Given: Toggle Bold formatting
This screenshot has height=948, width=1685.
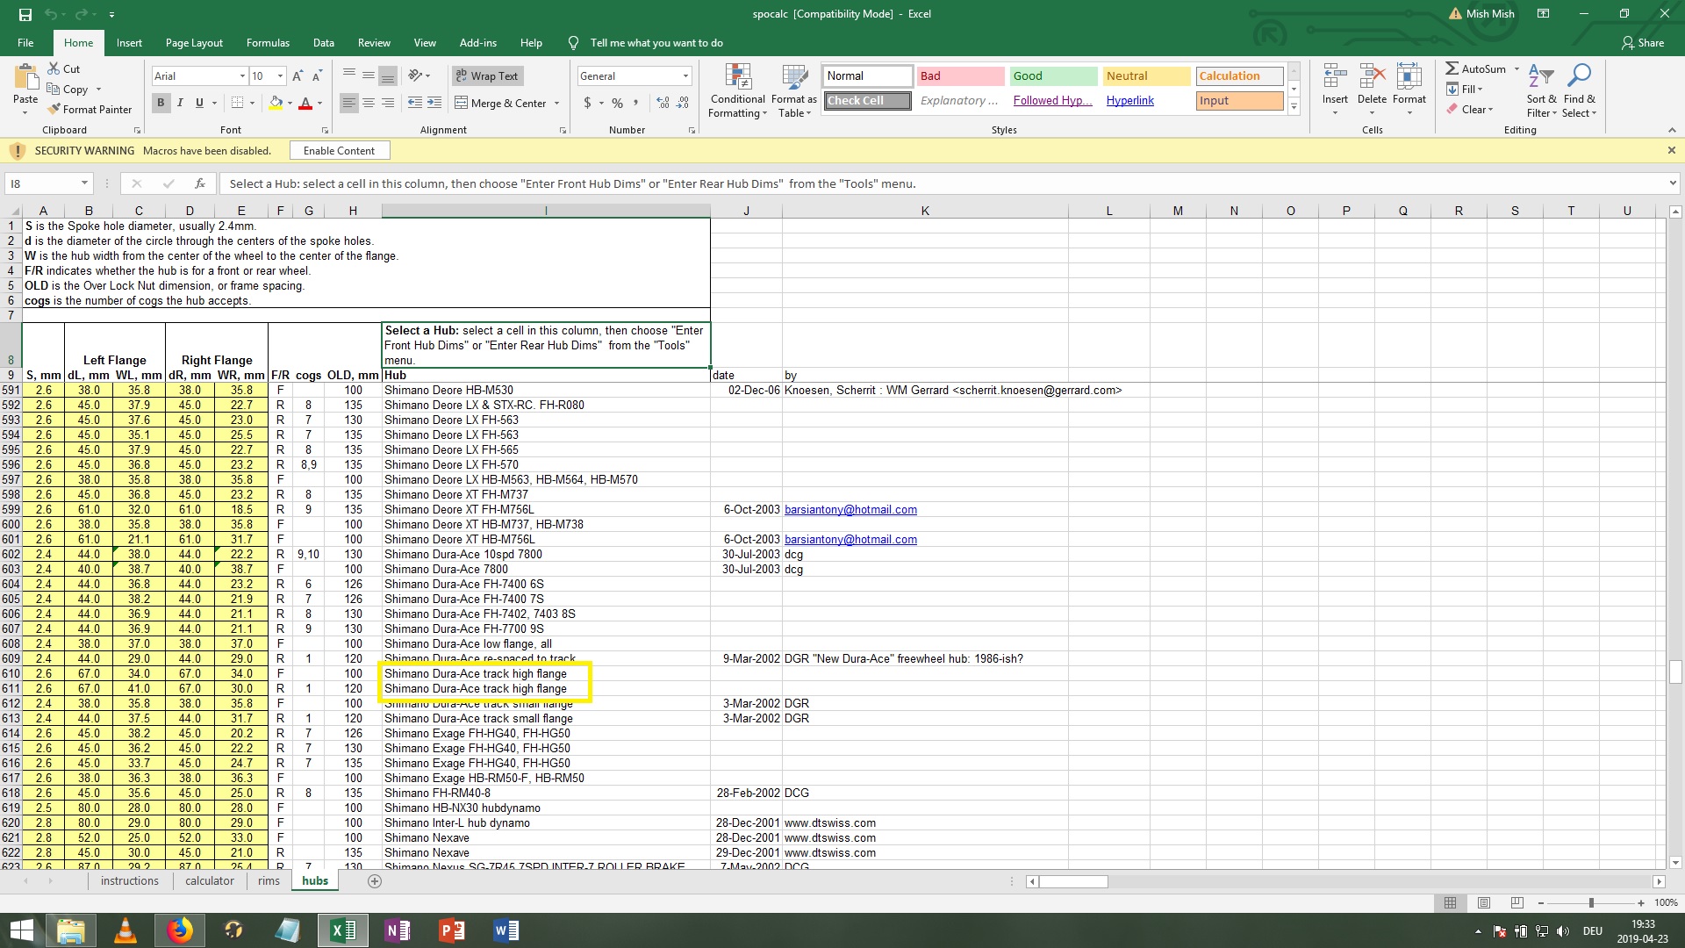Looking at the screenshot, I should (161, 103).
